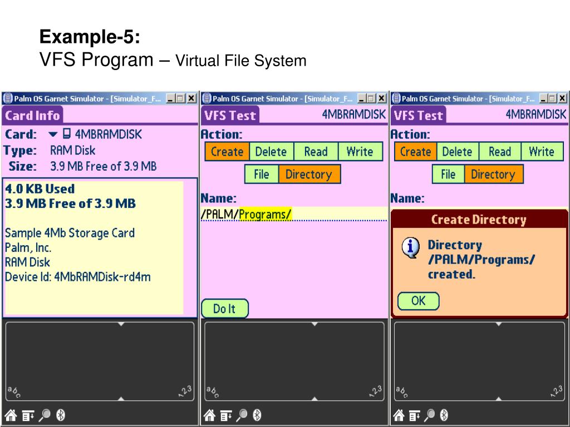This screenshot has height=427, width=570.
Task: Click middle window 4MBRAMDISK volume label
Action: [x=353, y=115]
